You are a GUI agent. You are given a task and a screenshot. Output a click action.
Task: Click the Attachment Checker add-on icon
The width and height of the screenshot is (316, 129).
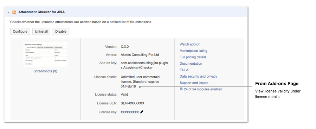[14, 12]
